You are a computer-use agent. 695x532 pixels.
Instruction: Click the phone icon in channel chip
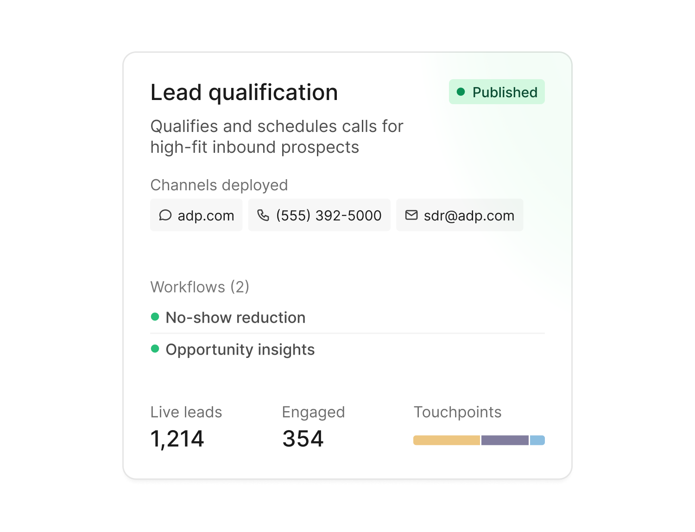(263, 215)
